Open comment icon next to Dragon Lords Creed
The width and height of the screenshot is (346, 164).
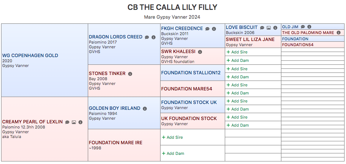pyautogui.click(x=147, y=37)
